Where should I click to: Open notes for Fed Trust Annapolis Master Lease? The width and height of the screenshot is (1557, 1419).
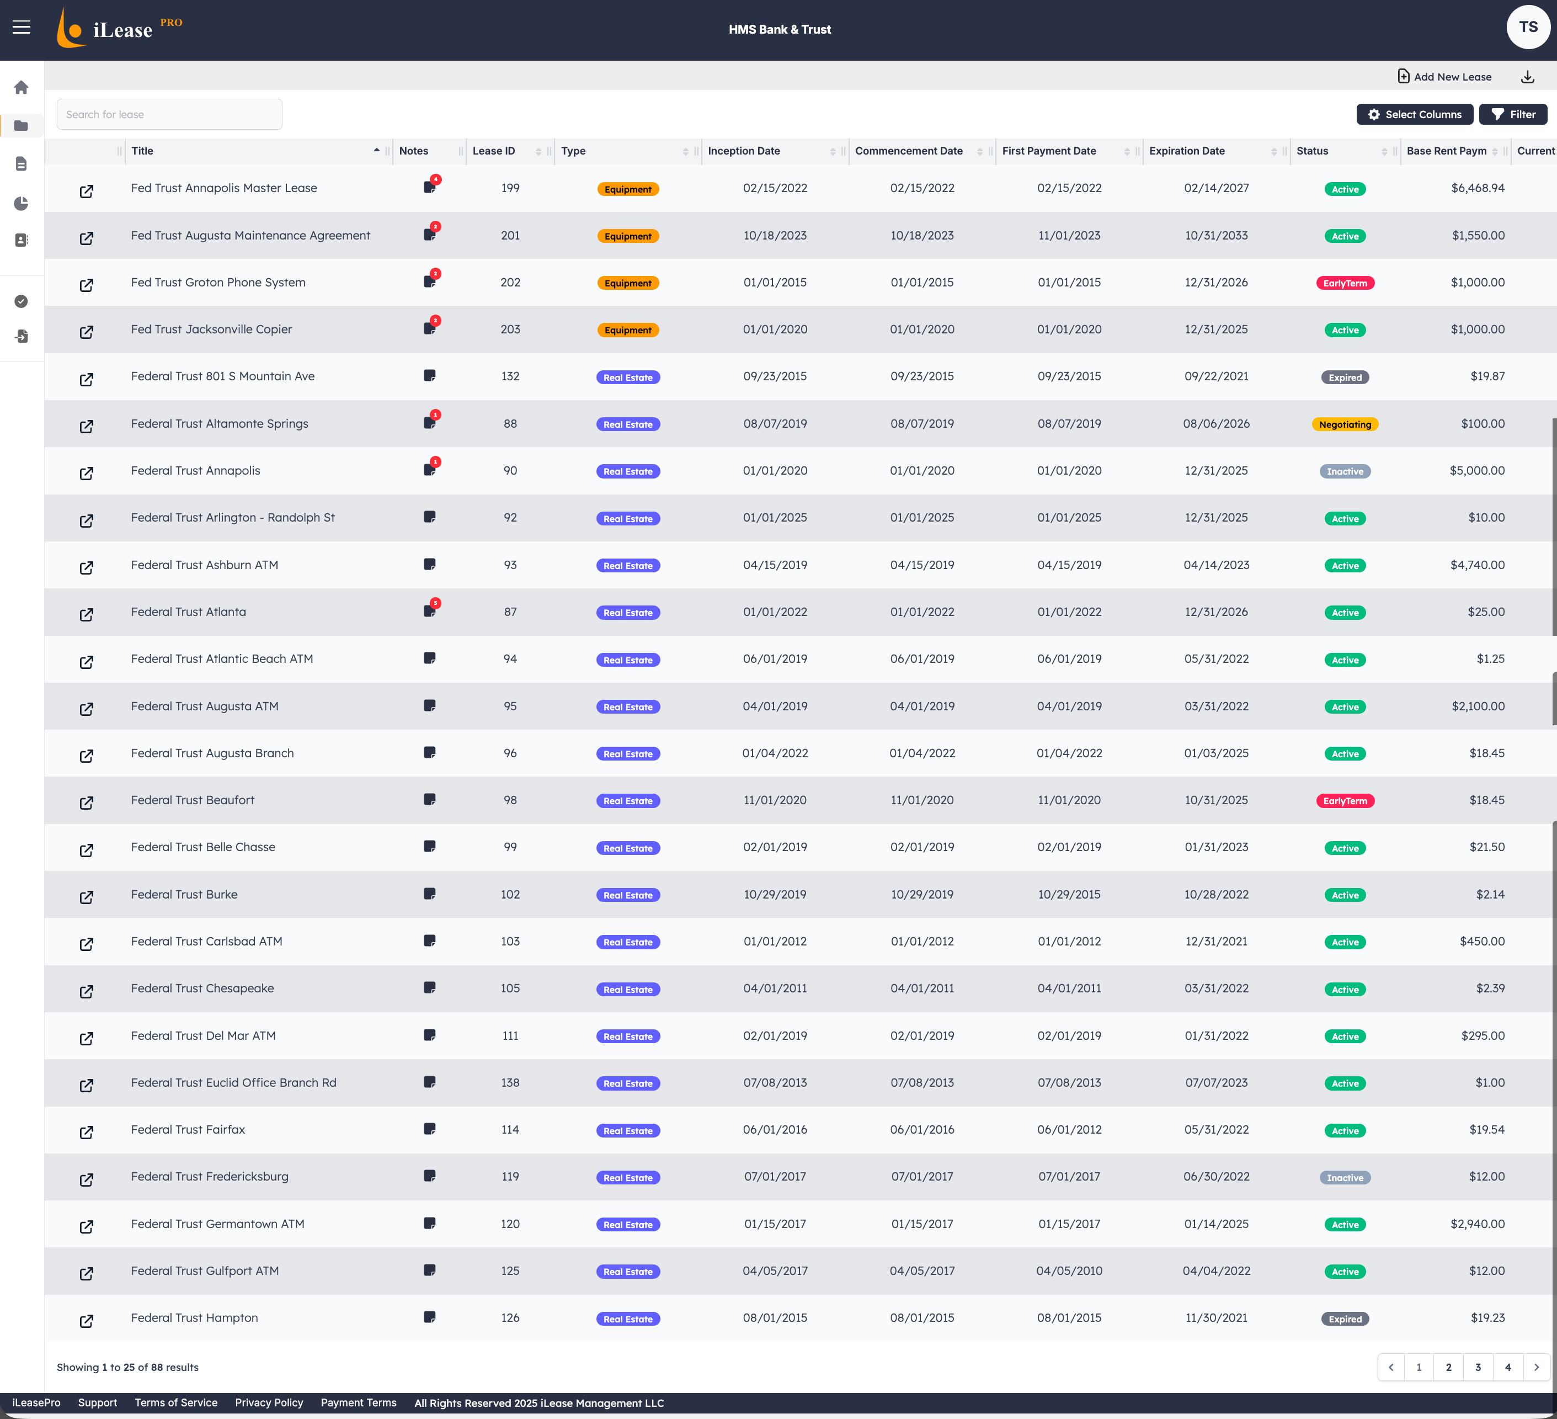click(430, 188)
